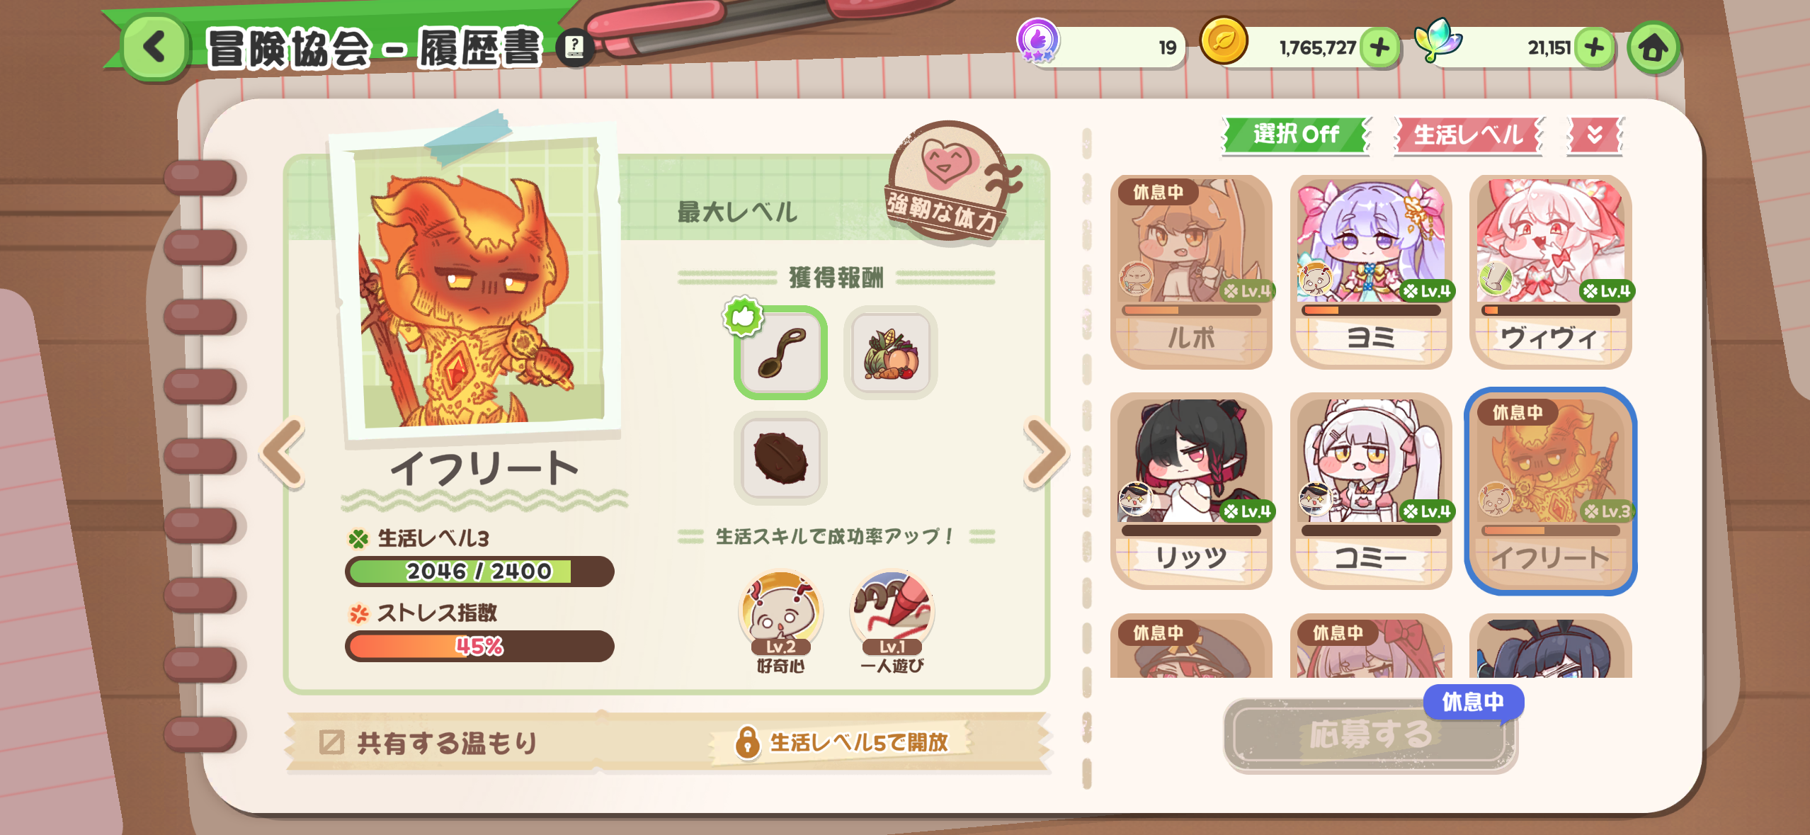The height and width of the screenshot is (835, 1810).
Task: Go to previous character with left arrow
Action: click(x=283, y=453)
